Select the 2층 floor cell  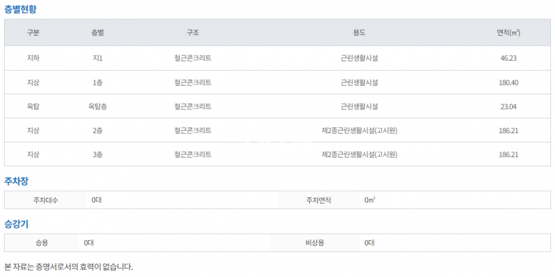(98, 131)
